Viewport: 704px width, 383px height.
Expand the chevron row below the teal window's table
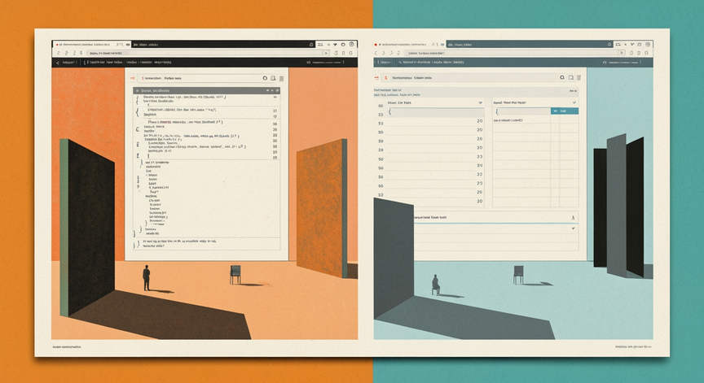pyautogui.click(x=496, y=228)
